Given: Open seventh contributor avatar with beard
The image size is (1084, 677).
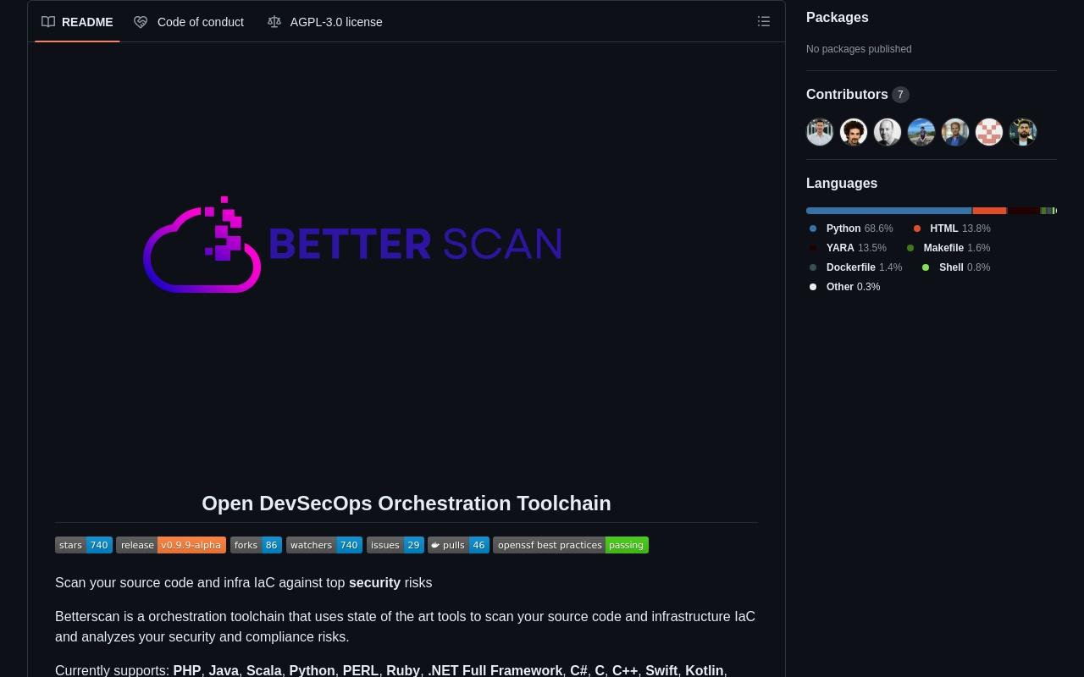Looking at the screenshot, I should pyautogui.click(x=1023, y=132).
